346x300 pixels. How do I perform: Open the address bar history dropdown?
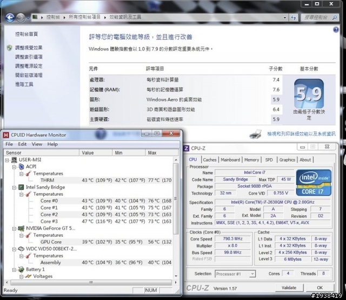285,17
